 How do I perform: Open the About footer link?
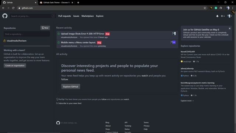click(108, 126)
